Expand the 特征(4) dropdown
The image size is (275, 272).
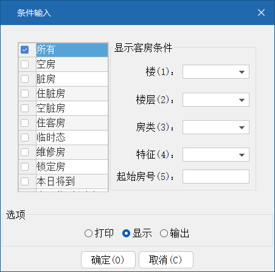(x=216, y=155)
